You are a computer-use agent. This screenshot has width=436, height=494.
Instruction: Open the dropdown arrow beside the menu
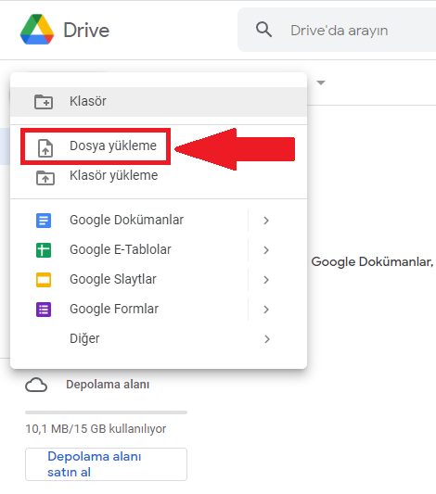click(x=321, y=82)
